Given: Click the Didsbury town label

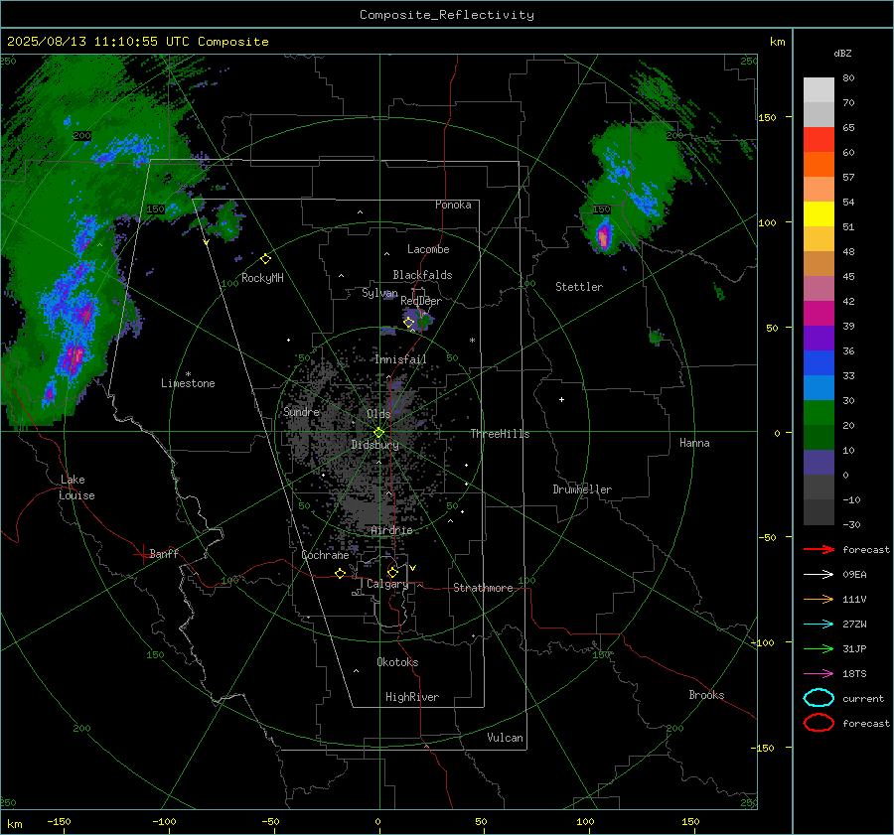Looking at the screenshot, I should [x=374, y=445].
